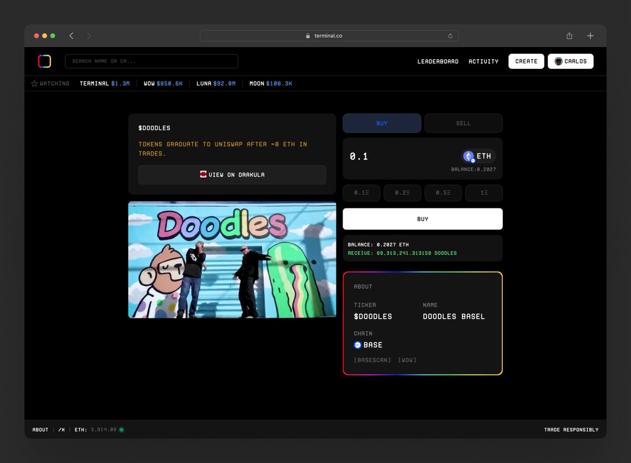Screen dimensions: 631x463
Task: Switch to the Sell tab
Action: [x=463, y=123]
